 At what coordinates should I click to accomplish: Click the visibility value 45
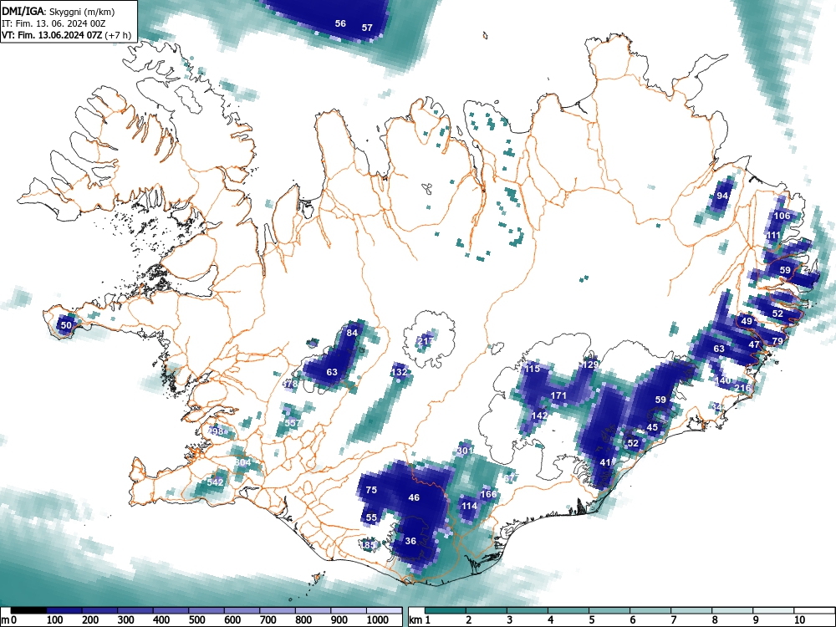[652, 427]
